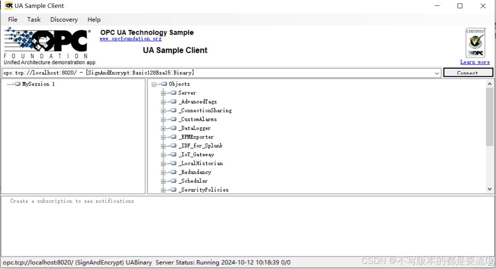Select the Server tree label
This screenshot has height=269, width=496.
click(187, 93)
